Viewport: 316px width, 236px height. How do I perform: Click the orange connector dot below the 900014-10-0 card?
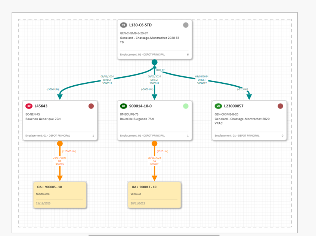[154, 144]
